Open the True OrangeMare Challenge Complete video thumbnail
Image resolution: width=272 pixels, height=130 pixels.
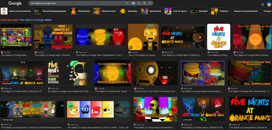point(16,37)
